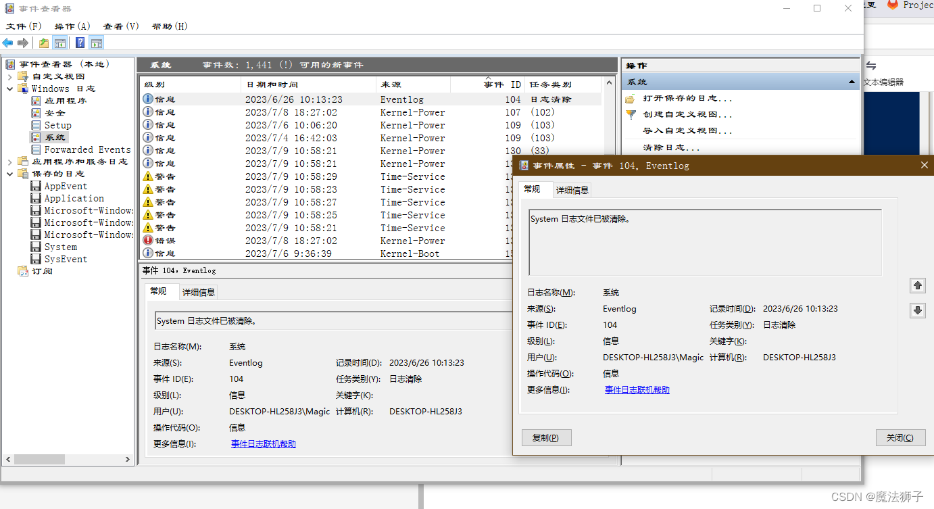Click the Show/Hide action pane toolbar icon

tap(97, 43)
